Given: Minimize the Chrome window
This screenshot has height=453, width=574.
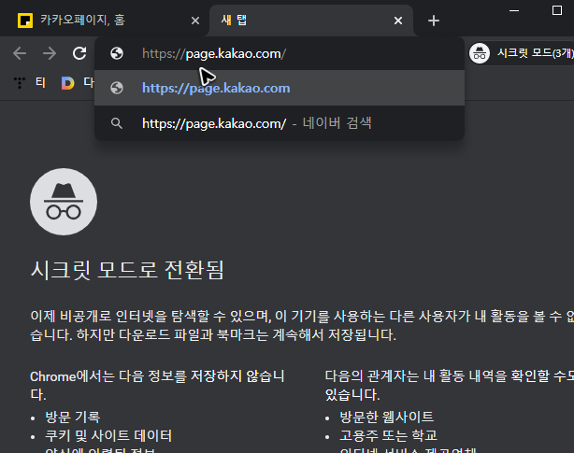Looking at the screenshot, I should click(514, 10).
